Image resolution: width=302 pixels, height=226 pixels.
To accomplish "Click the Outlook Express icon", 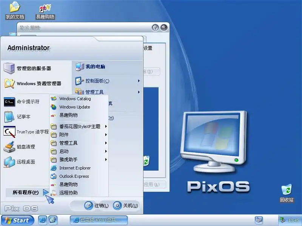I will (53, 176).
